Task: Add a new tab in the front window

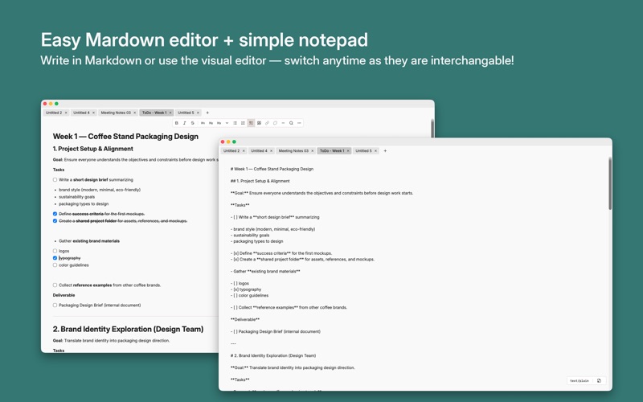Action: [x=385, y=151]
